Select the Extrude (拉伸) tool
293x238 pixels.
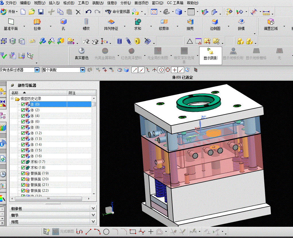tap(37, 24)
